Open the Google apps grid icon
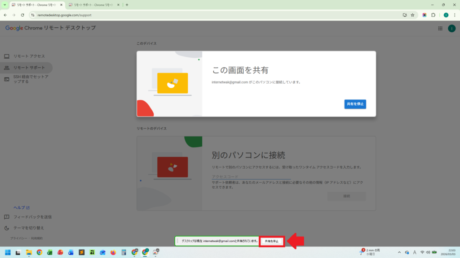Image resolution: width=460 pixels, height=258 pixels. 440,28
